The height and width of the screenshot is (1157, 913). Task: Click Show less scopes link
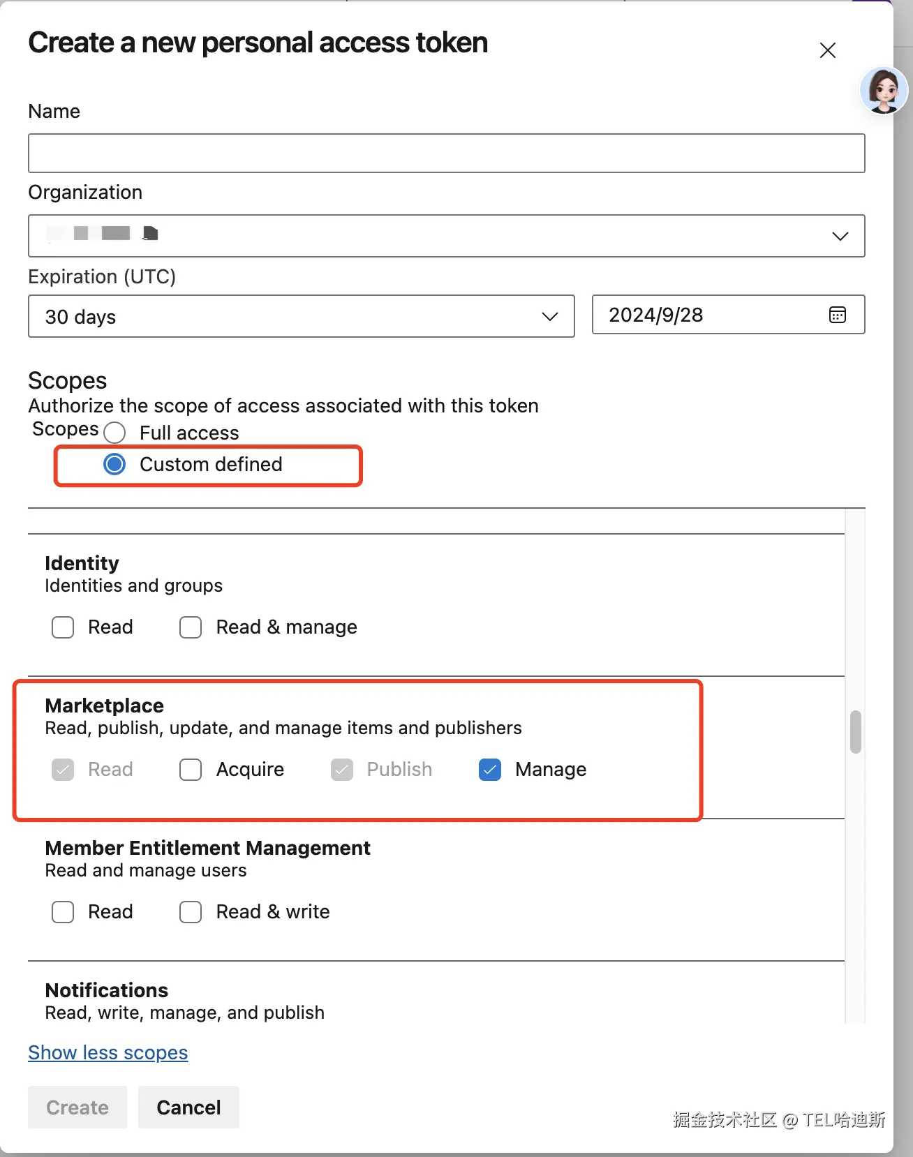108,1052
